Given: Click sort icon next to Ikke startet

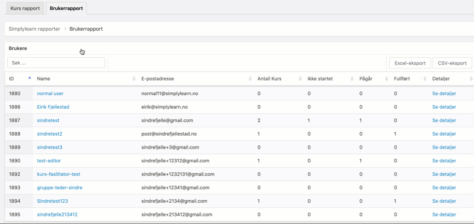Looking at the screenshot, I should pyautogui.click(x=352, y=79).
